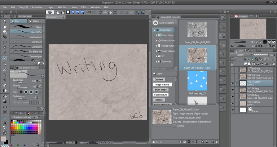
Task: Open Standard color set dropdown
Action: pyautogui.click(x=23, y=117)
